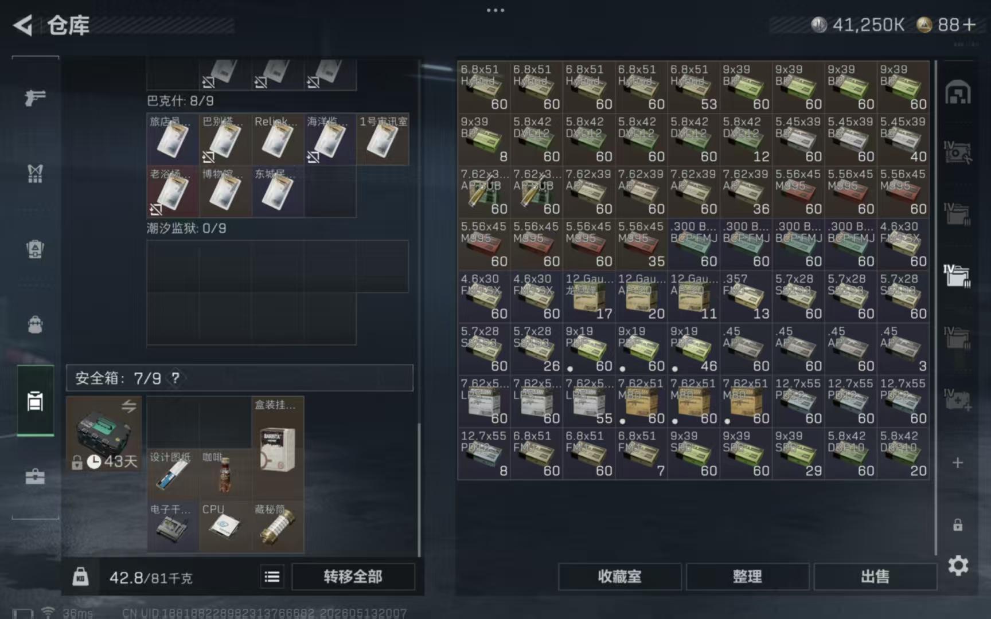Select the 5.45x39 BS stack of 40
This screenshot has height=619, width=991.
(903, 139)
